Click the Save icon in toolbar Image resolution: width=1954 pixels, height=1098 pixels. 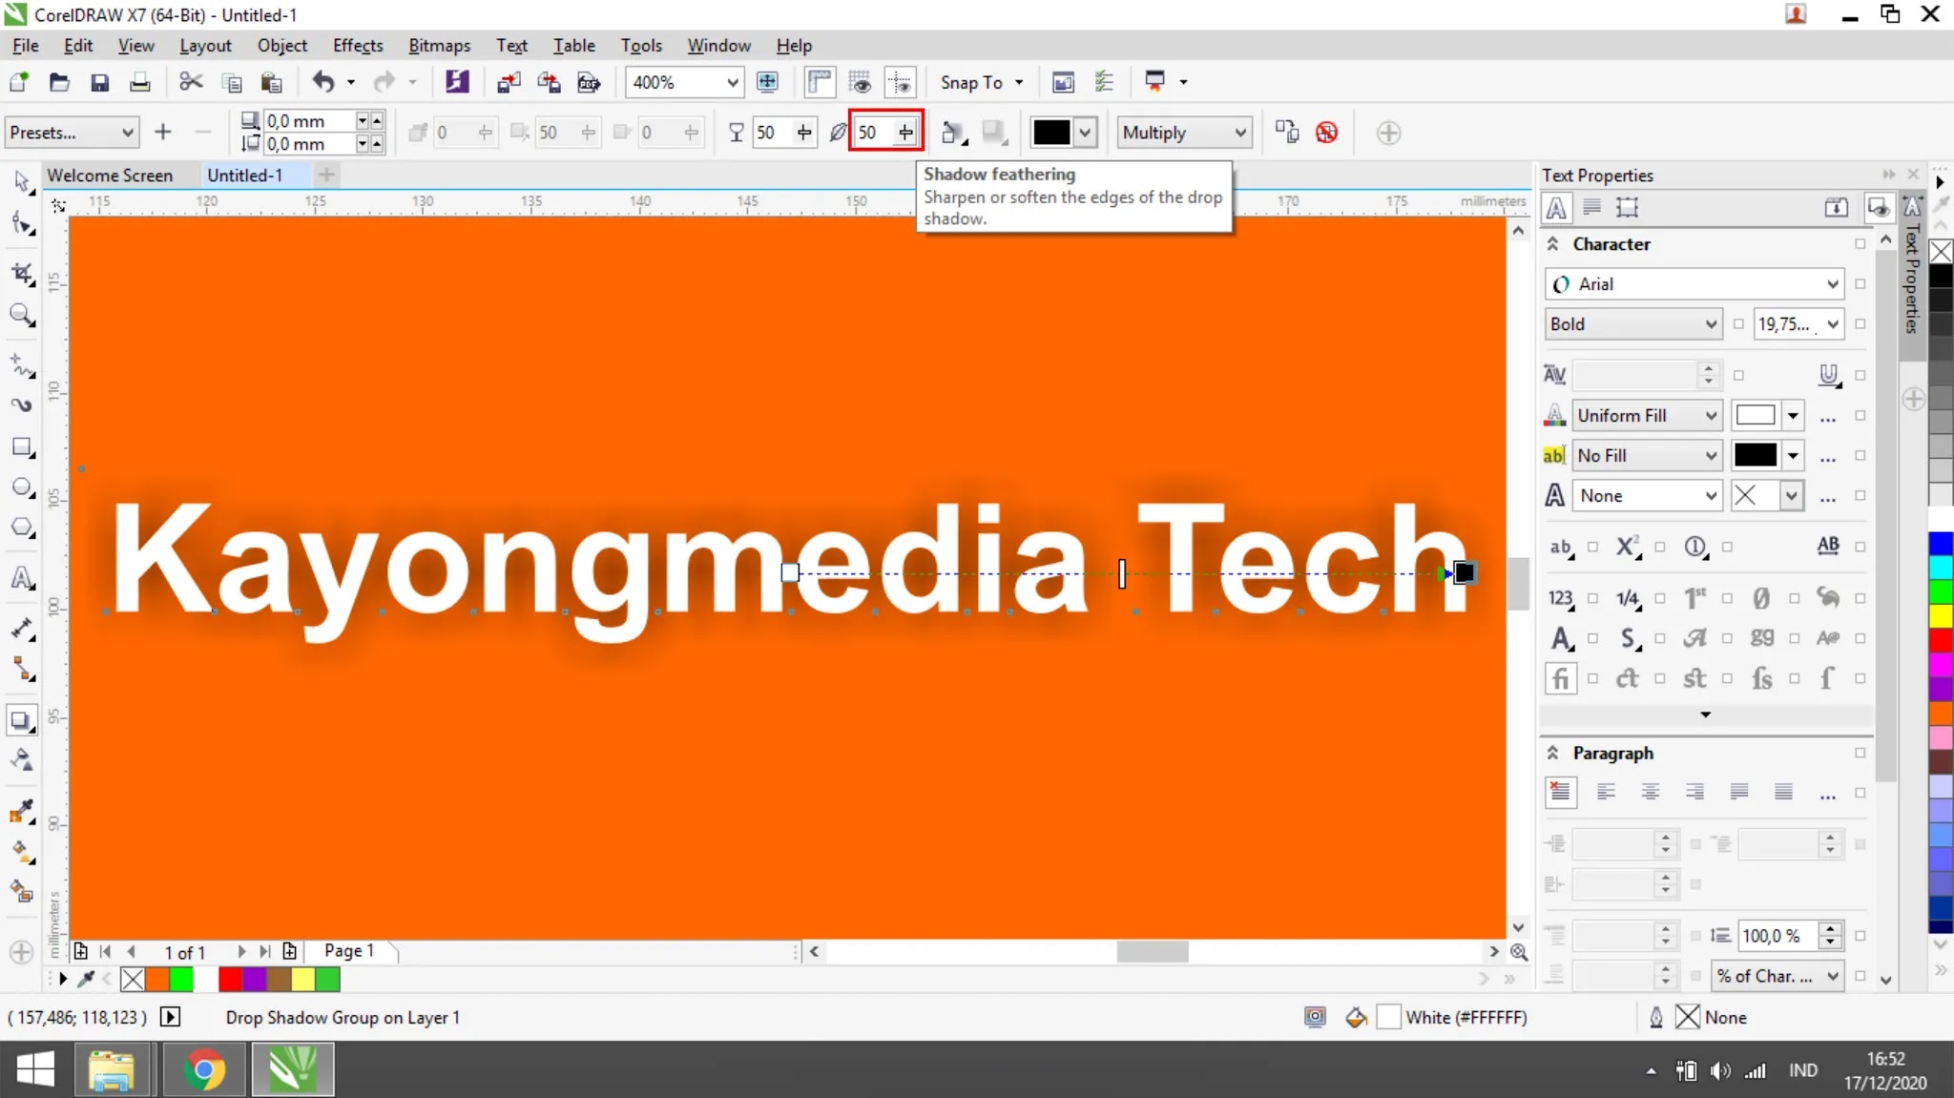[99, 82]
